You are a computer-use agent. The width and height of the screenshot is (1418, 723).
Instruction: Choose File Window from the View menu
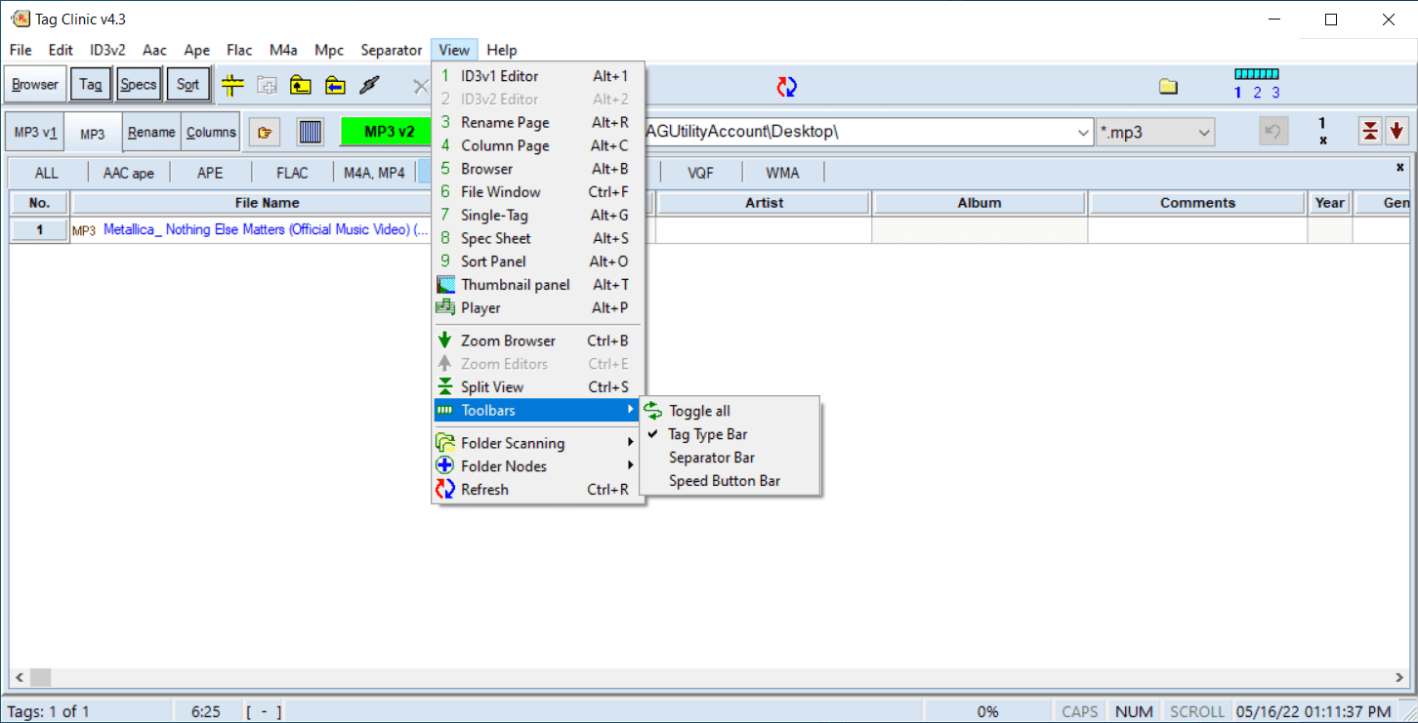(x=539, y=192)
